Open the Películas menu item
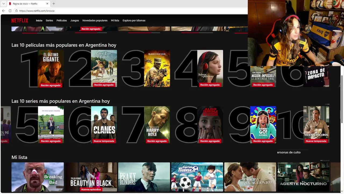 coord(62,20)
